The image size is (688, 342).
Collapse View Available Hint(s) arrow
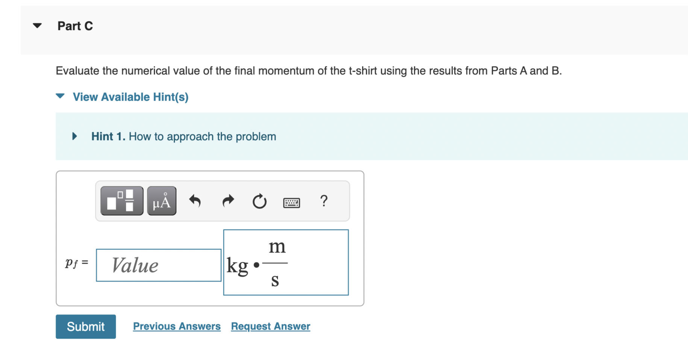(60, 96)
